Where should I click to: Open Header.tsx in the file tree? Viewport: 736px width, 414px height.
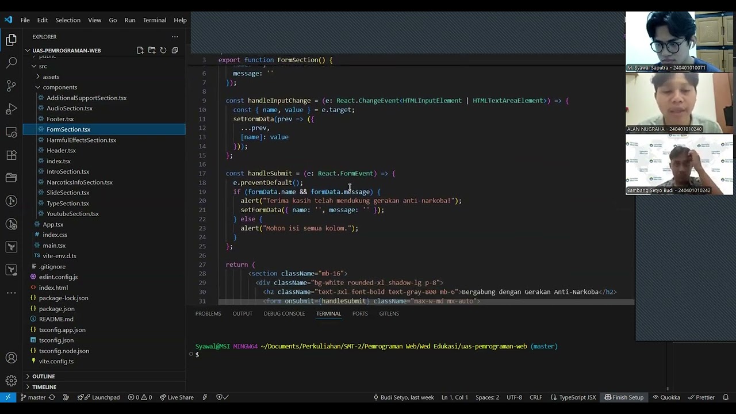click(x=61, y=151)
